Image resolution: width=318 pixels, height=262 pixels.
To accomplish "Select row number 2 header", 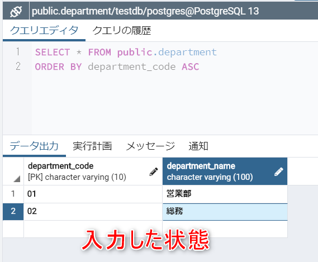I will (x=13, y=212).
